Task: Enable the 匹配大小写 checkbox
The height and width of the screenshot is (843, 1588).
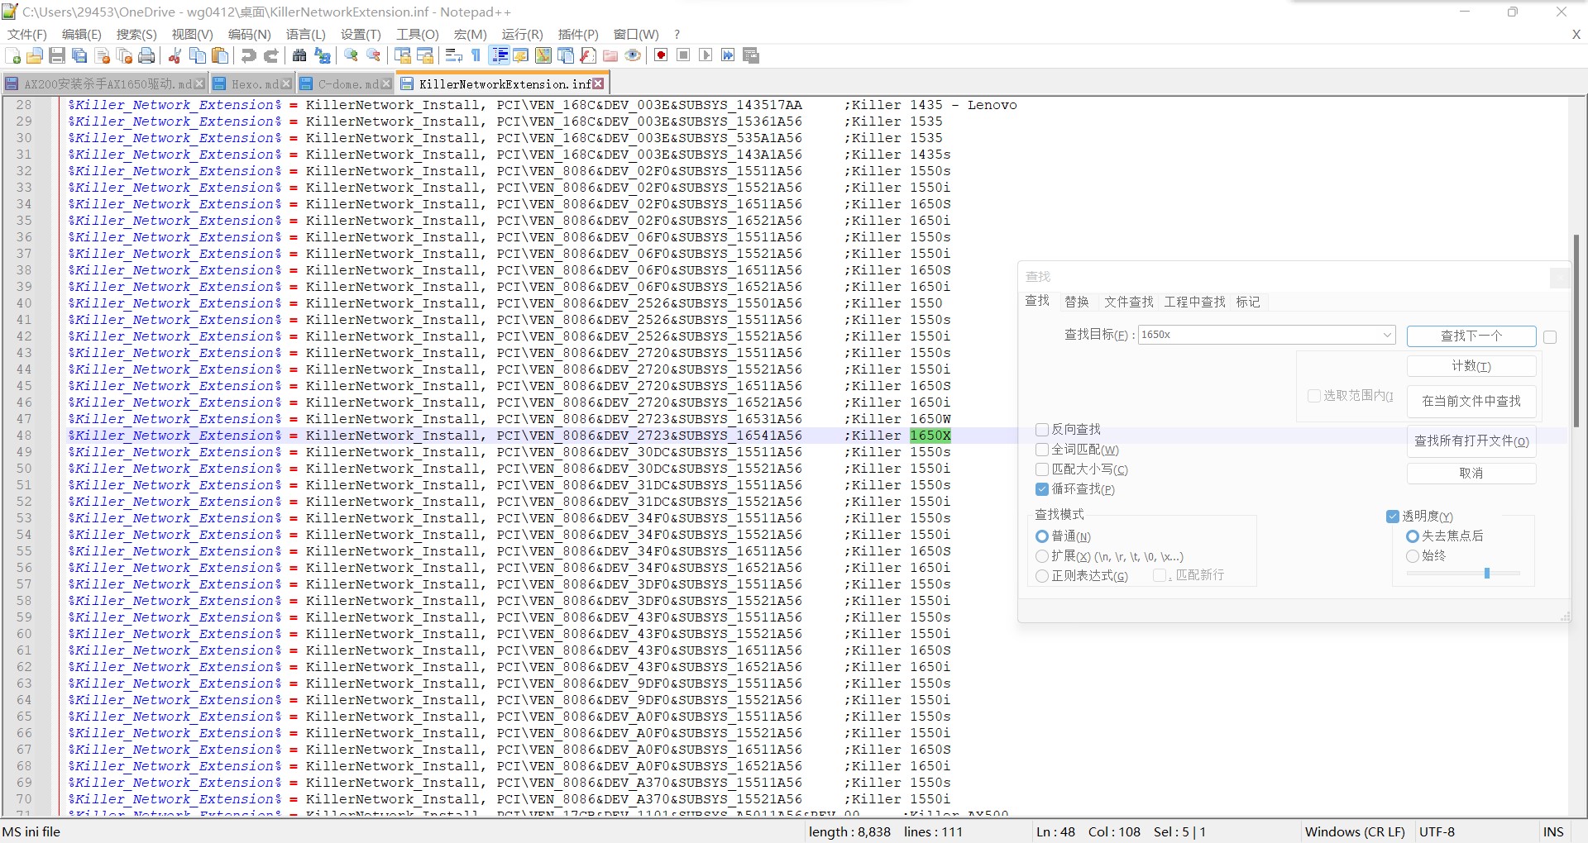Action: (x=1042, y=469)
